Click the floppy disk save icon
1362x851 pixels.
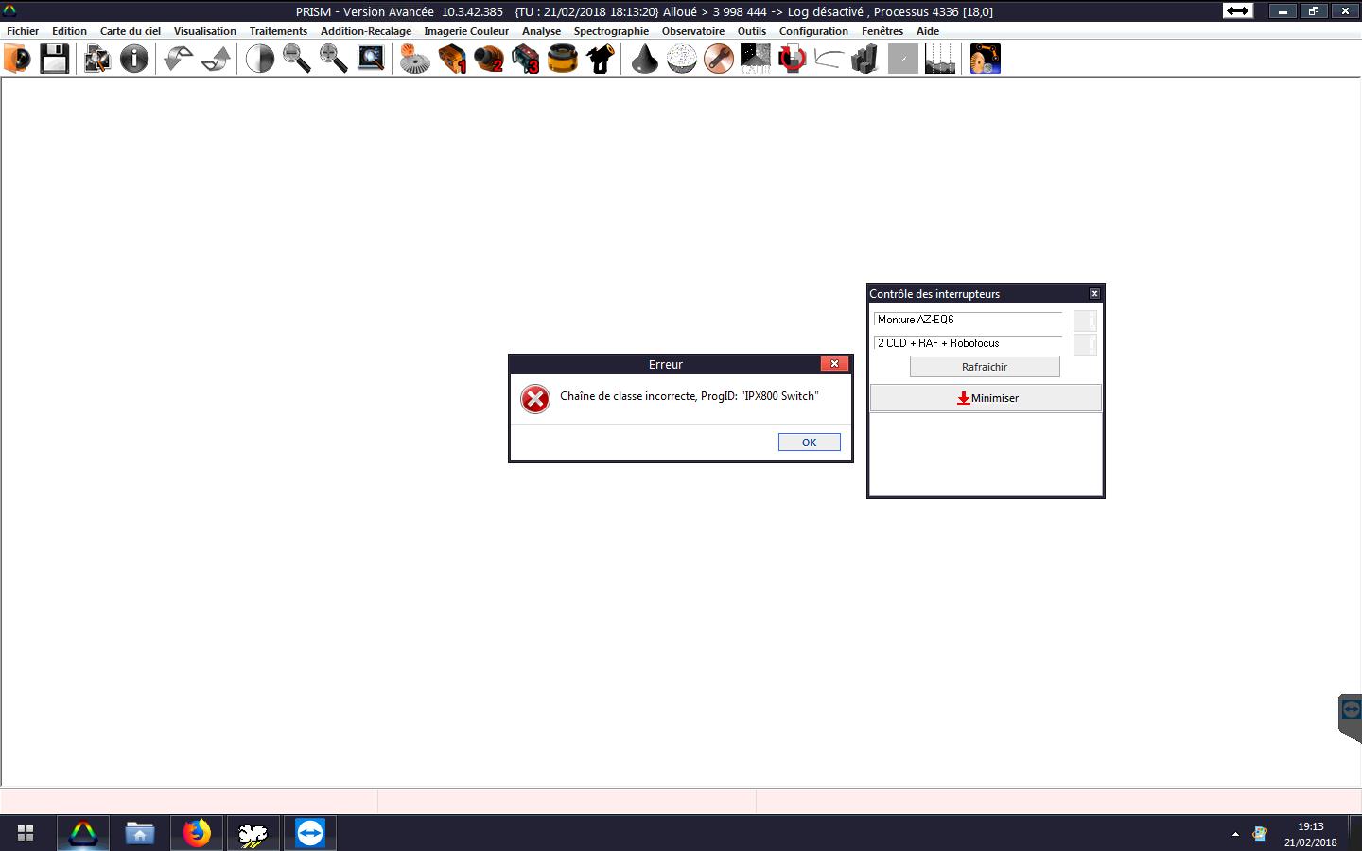point(54,59)
